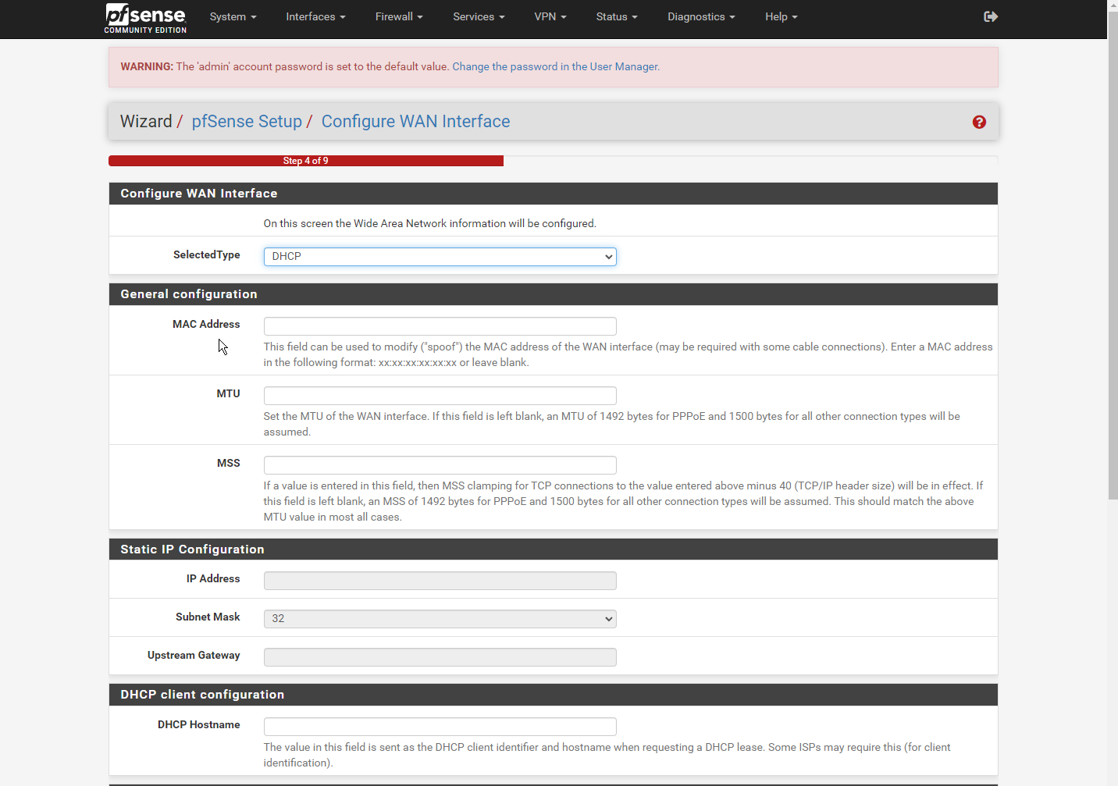
Task: Open the Interfaces menu
Action: coord(315,16)
